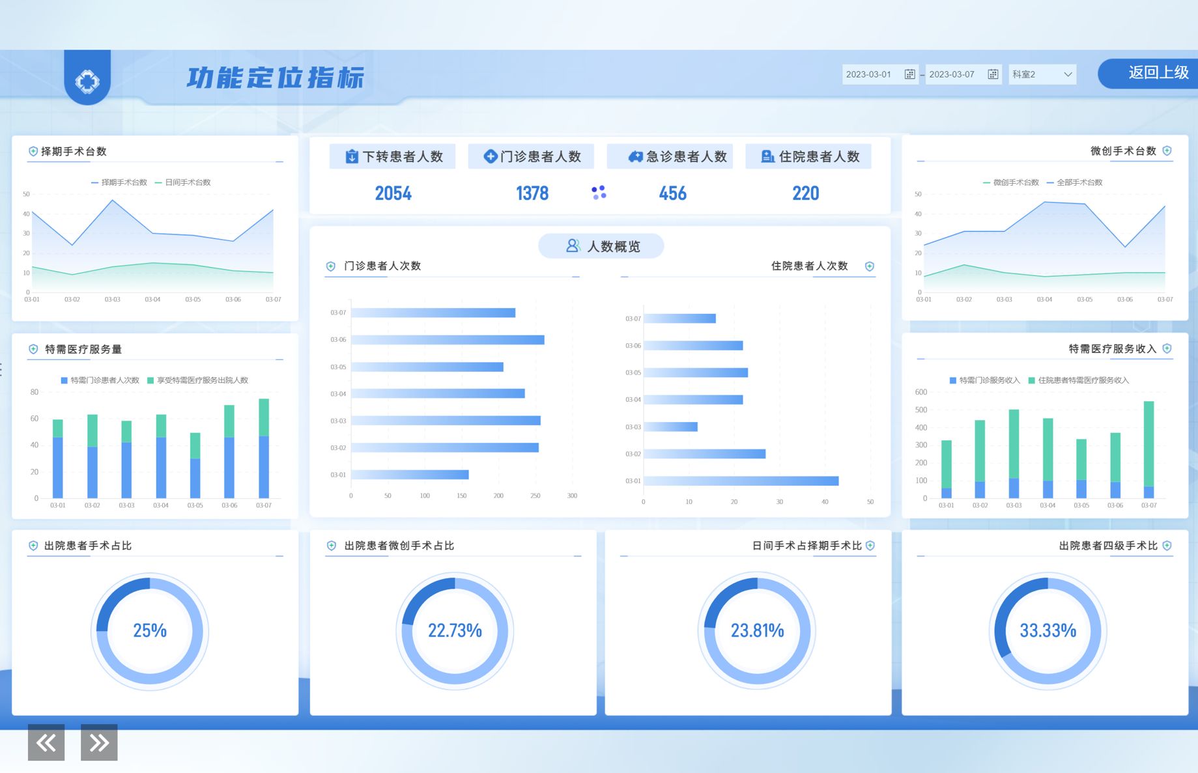
Task: Click 03-07 stacked bar in 特需医疗服务收入
Action: 1149,449
